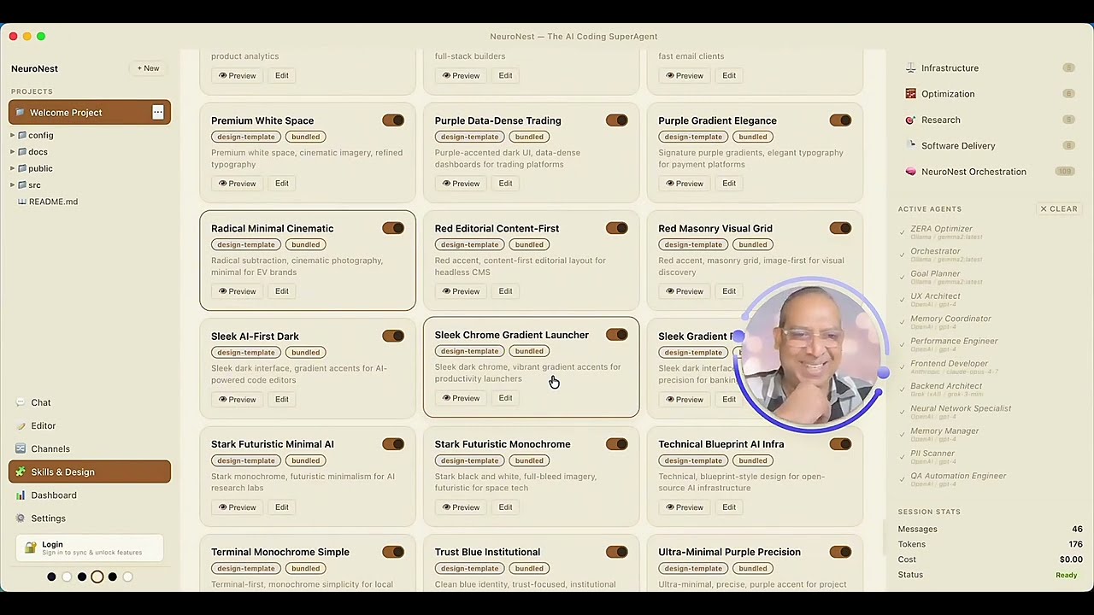1094x615 pixels.
Task: Toggle the Technical Blueprint AI Infra switch
Action: tap(840, 444)
